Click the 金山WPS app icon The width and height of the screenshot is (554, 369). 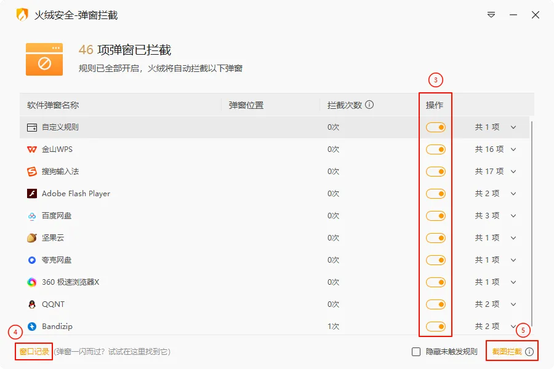32,149
